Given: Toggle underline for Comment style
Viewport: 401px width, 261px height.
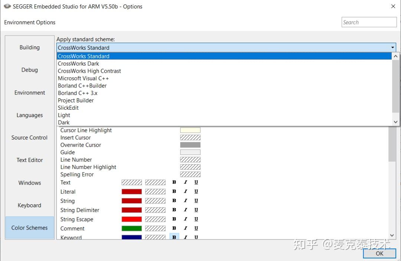Looking at the screenshot, I should point(196,228).
